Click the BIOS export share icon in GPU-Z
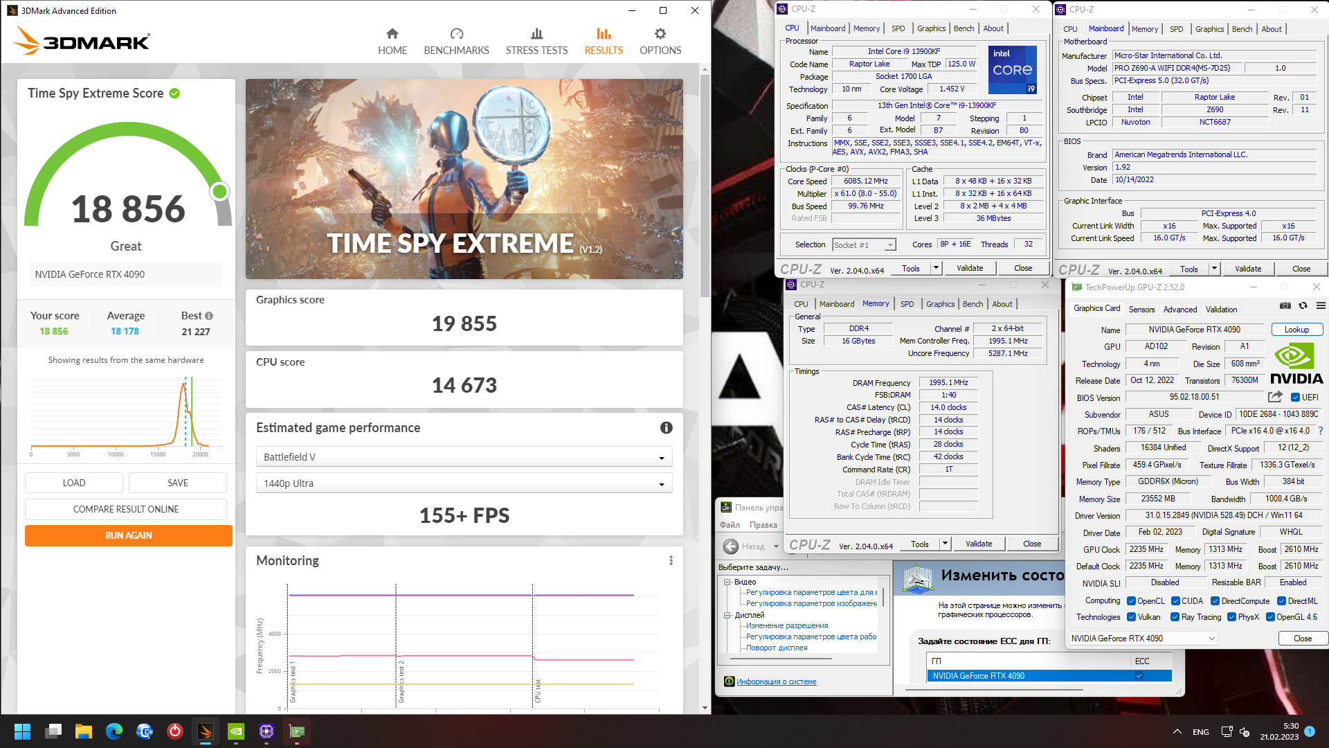Image resolution: width=1329 pixels, height=748 pixels. (x=1275, y=397)
